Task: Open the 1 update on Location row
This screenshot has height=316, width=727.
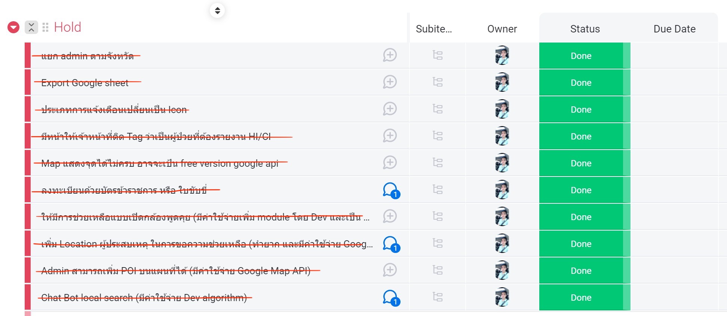Action: pos(391,244)
